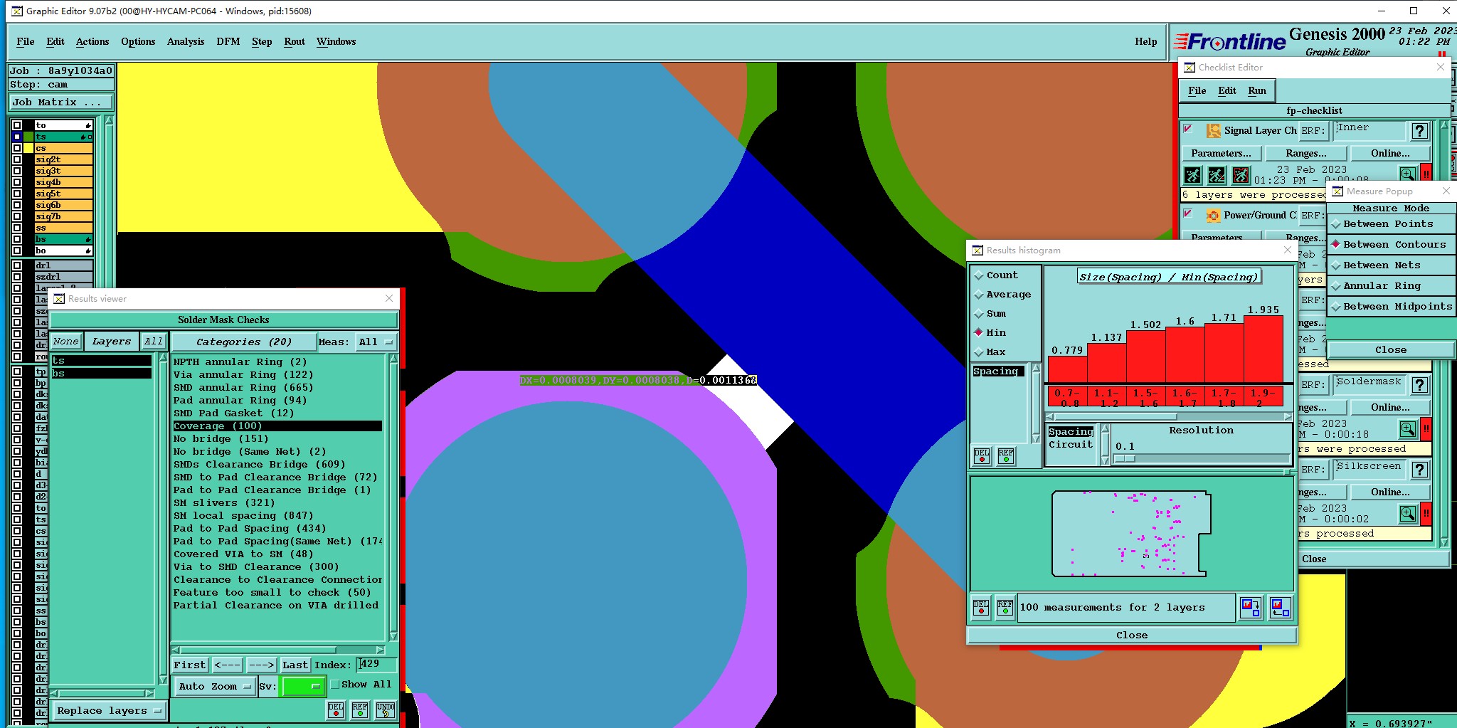
Task: Click help question mark for Silkscreen check
Action: pos(1420,470)
